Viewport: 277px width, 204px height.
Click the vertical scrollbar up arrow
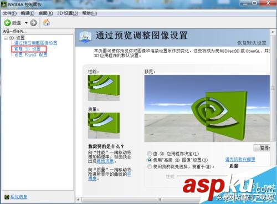pyautogui.click(x=273, y=32)
